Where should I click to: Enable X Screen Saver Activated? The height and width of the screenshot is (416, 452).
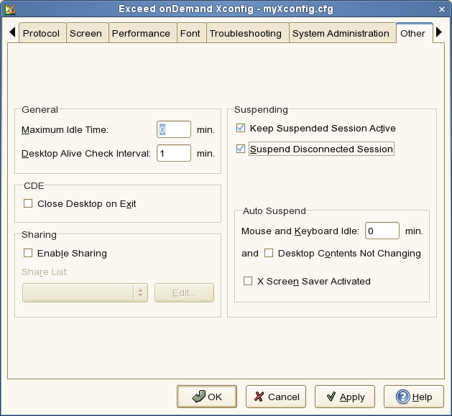click(248, 282)
